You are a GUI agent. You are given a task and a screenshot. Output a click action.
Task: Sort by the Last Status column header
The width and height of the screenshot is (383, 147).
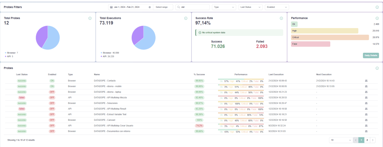pos(22,74)
